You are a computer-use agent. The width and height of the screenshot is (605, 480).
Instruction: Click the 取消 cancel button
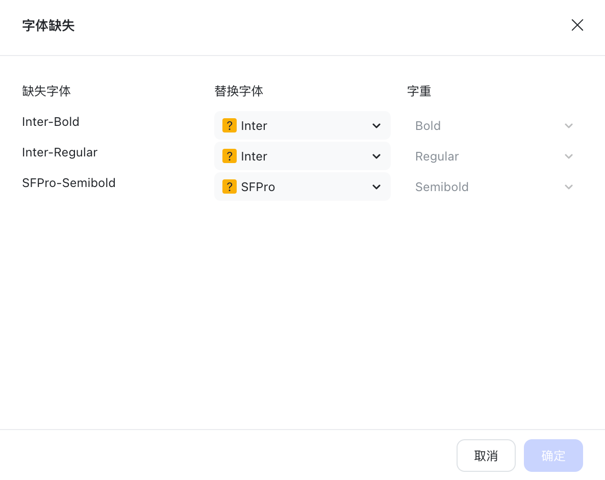click(486, 456)
